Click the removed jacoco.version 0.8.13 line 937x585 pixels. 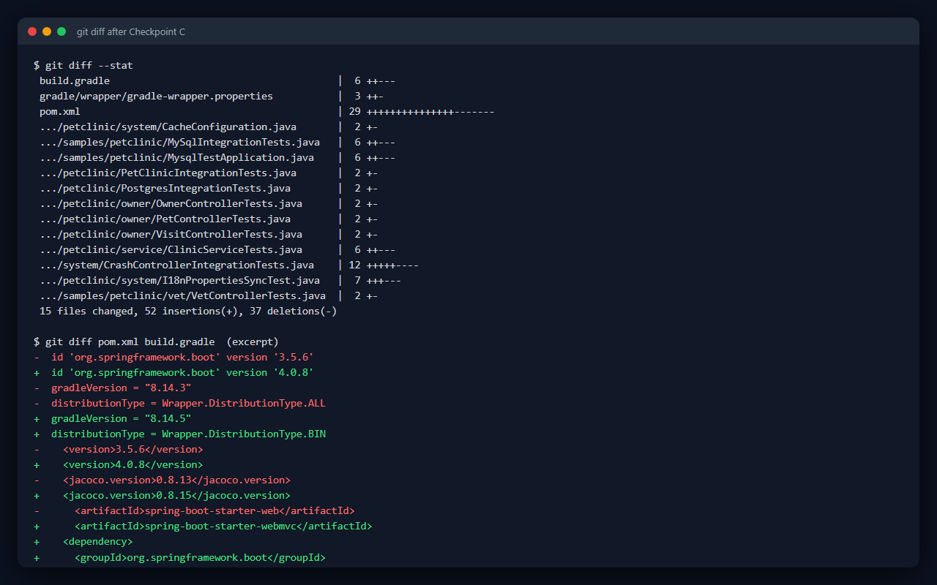163,480
